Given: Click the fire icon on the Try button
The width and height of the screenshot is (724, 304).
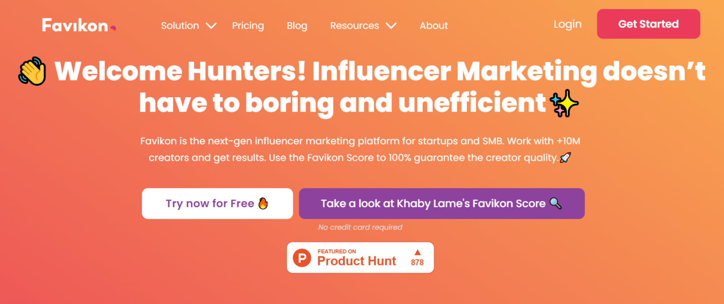Looking at the screenshot, I should [263, 204].
